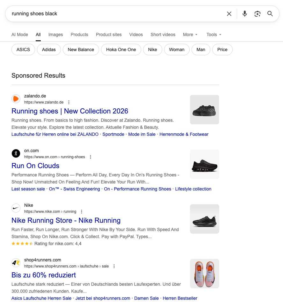The image size is (283, 303).
Task: Click the Zalando black shoe thumbnail
Action: click(205, 110)
